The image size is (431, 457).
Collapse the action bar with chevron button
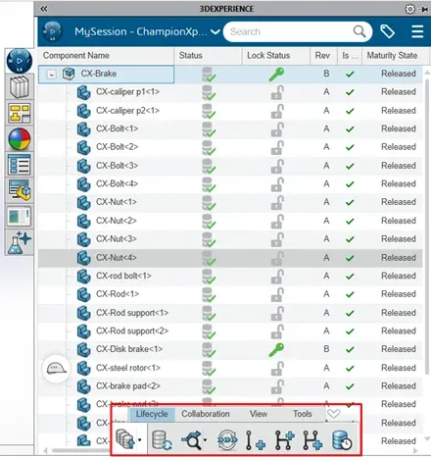click(x=333, y=414)
